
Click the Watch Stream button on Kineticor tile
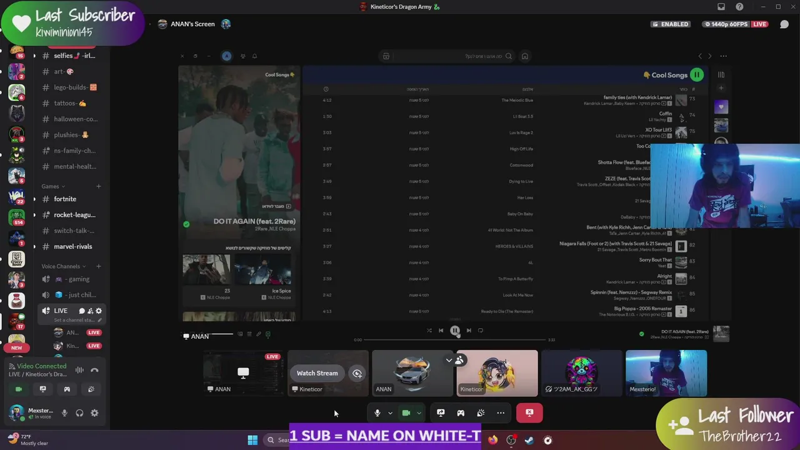317,373
